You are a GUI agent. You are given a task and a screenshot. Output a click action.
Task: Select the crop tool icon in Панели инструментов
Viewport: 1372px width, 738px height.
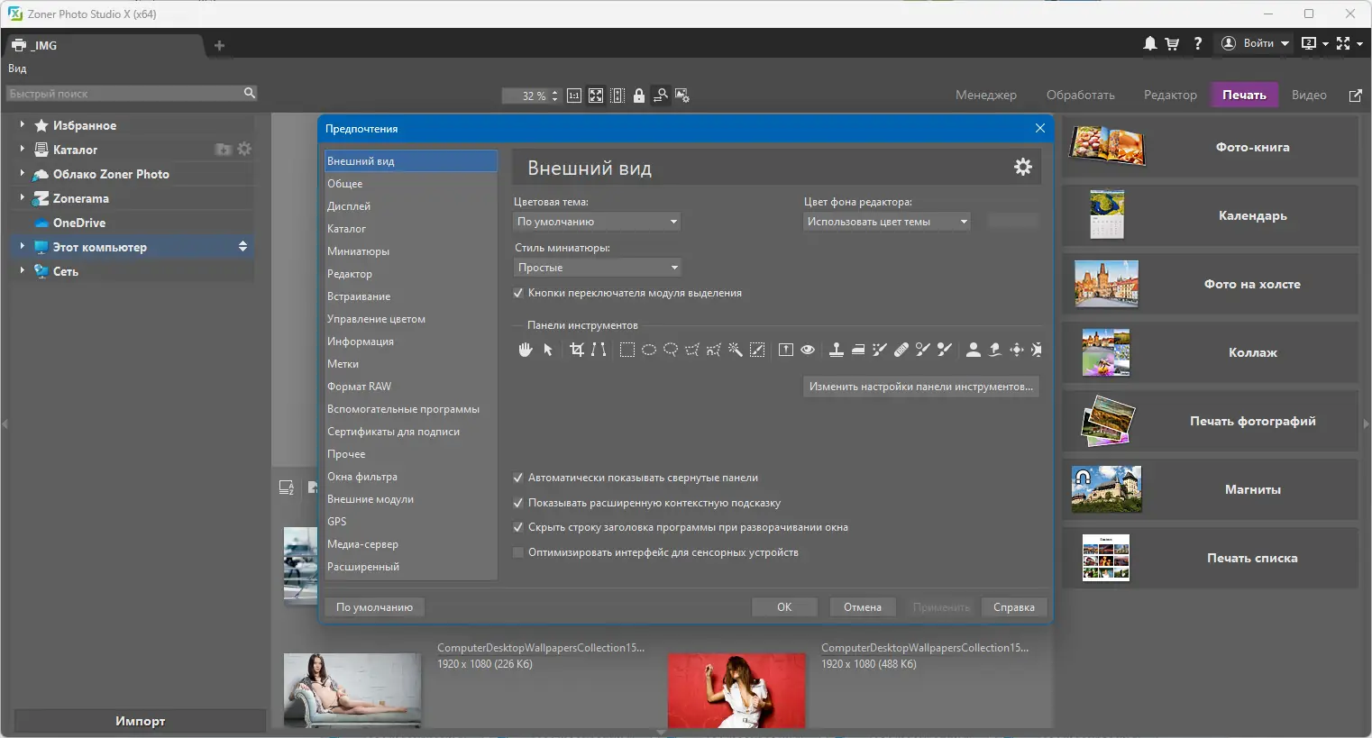click(577, 350)
